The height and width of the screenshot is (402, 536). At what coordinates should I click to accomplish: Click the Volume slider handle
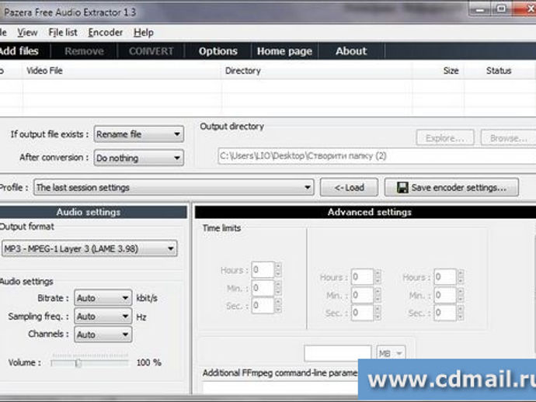click(78, 363)
